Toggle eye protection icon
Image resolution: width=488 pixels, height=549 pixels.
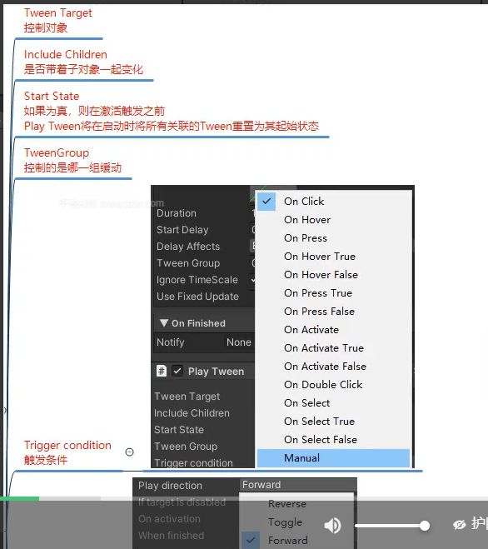tap(460, 525)
